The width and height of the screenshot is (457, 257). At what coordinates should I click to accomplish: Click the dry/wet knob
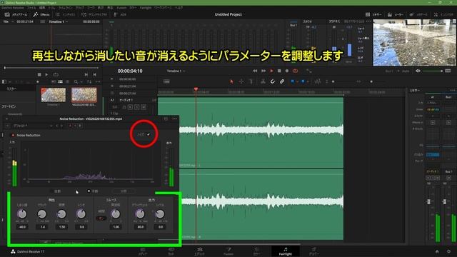tap(140, 214)
